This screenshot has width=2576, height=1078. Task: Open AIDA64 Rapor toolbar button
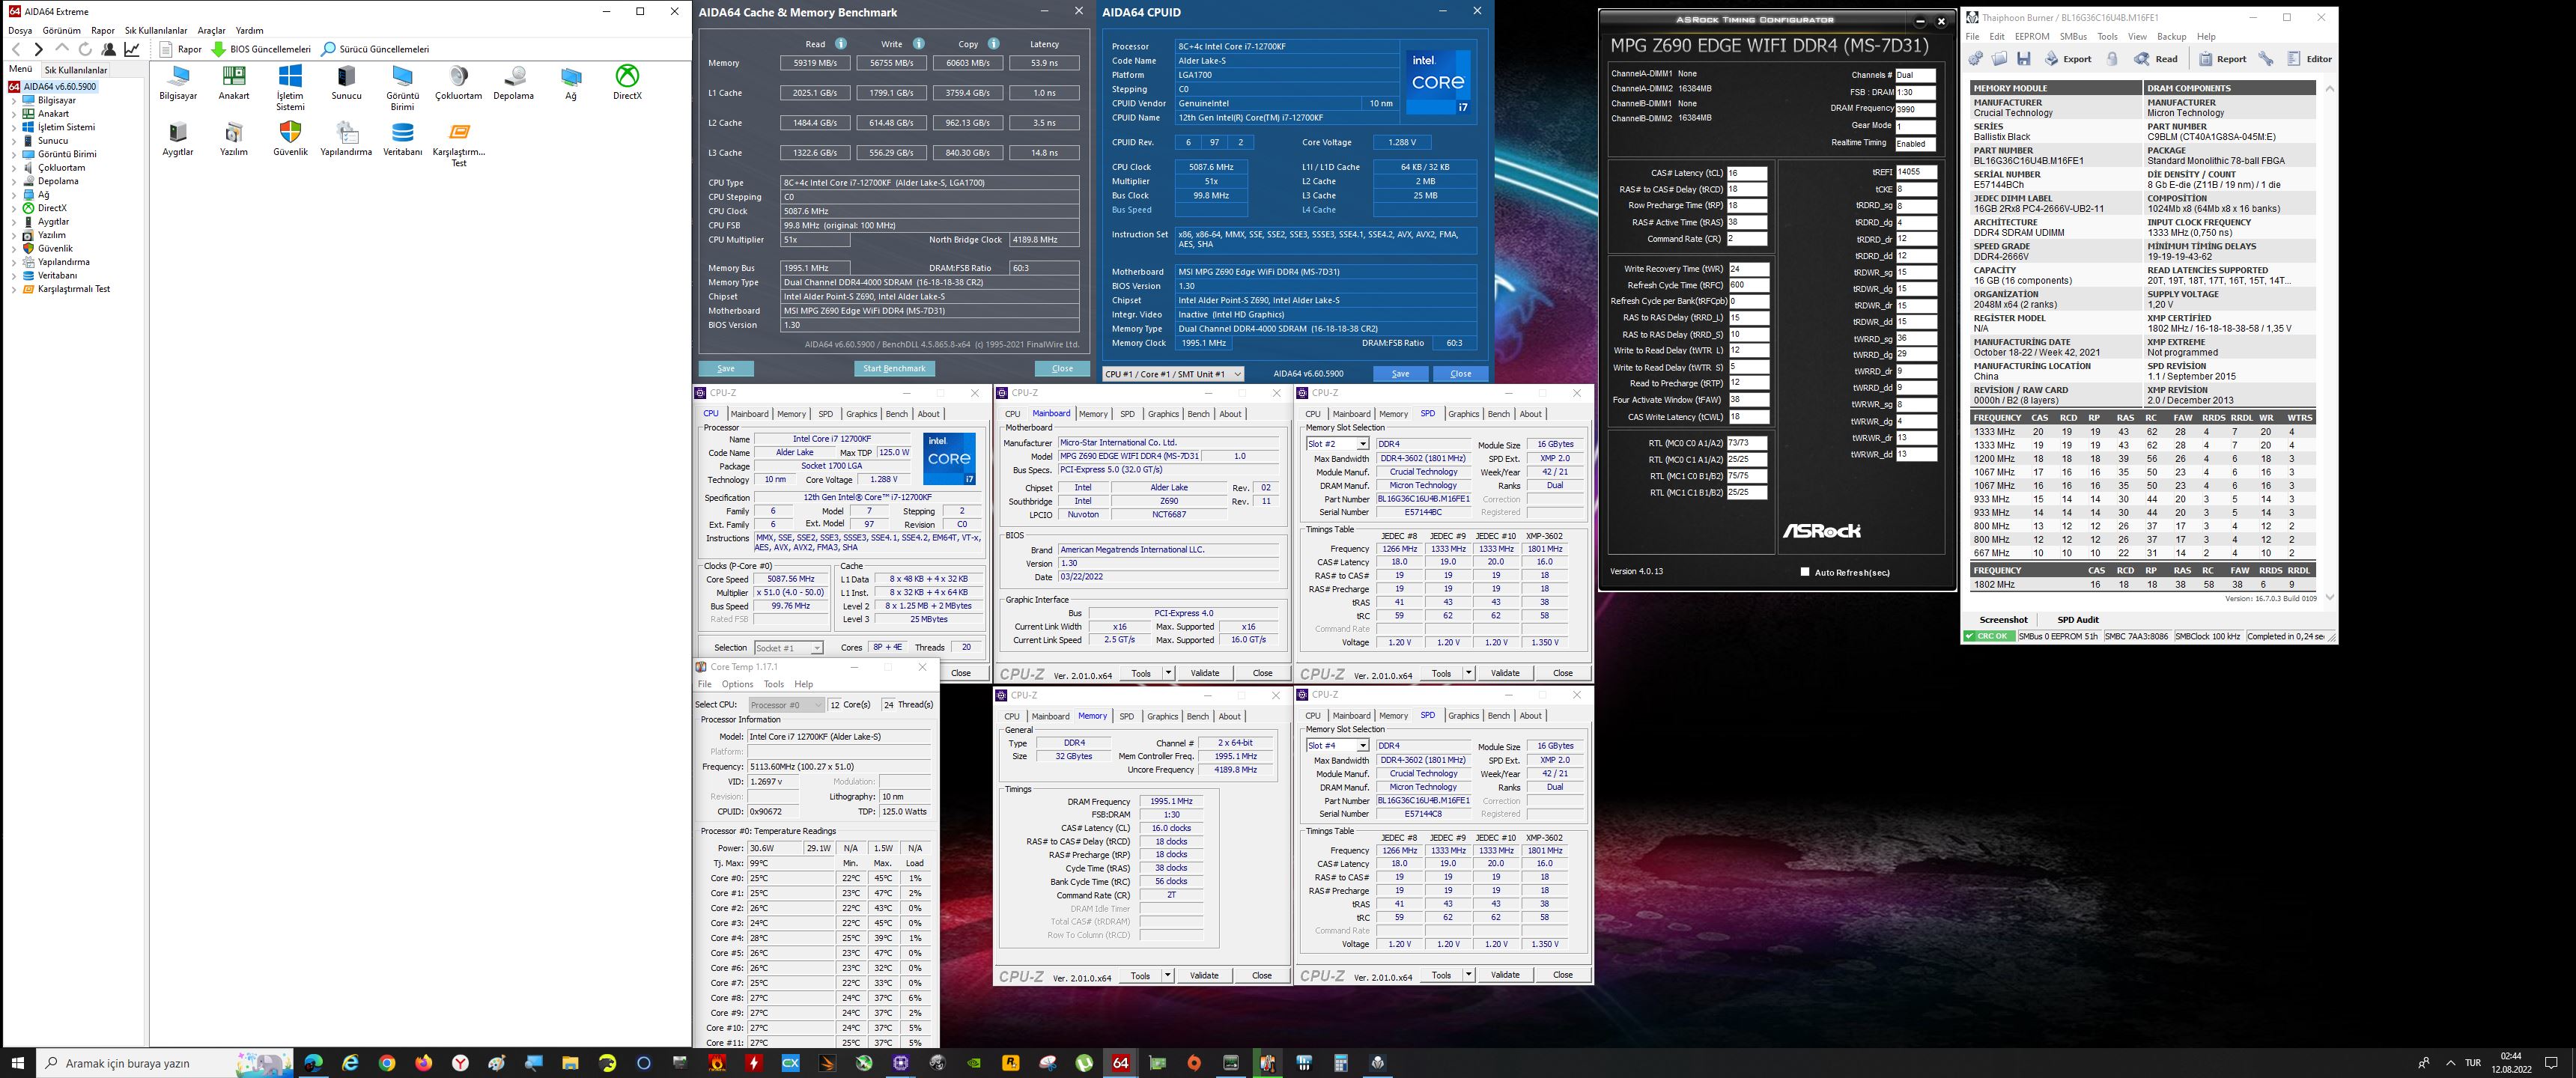(x=181, y=49)
